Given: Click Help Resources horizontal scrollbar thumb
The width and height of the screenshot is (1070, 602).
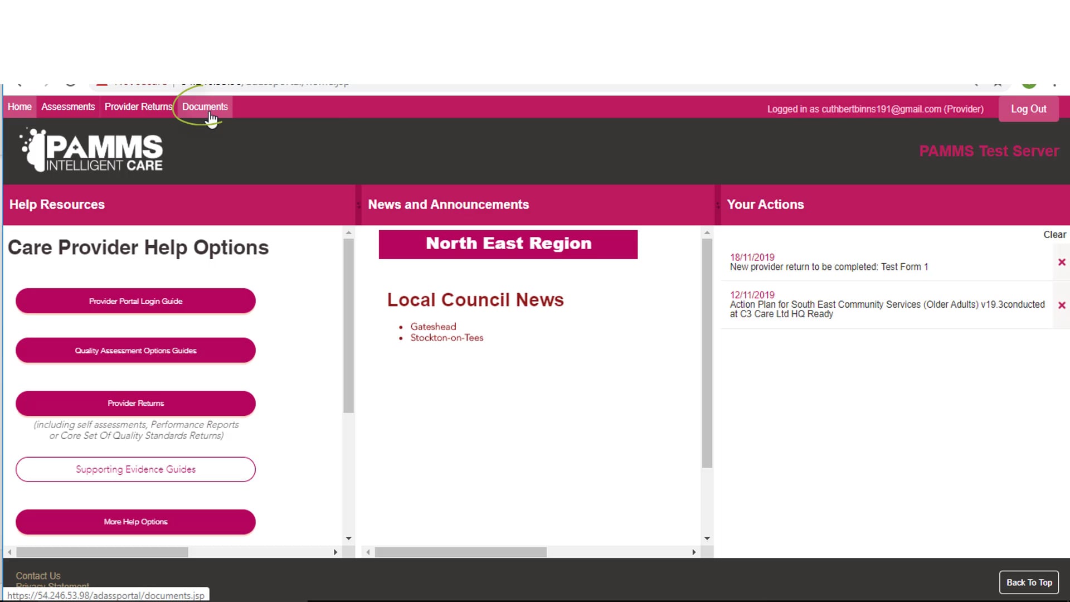Looking at the screenshot, I should (x=102, y=552).
